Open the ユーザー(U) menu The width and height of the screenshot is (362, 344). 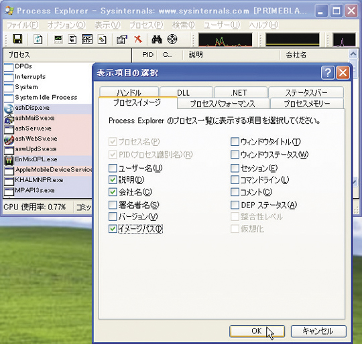[x=222, y=25]
